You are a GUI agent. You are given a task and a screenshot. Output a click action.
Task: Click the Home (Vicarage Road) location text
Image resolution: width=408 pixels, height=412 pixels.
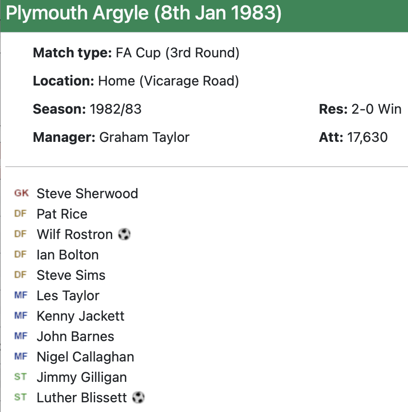(x=169, y=81)
